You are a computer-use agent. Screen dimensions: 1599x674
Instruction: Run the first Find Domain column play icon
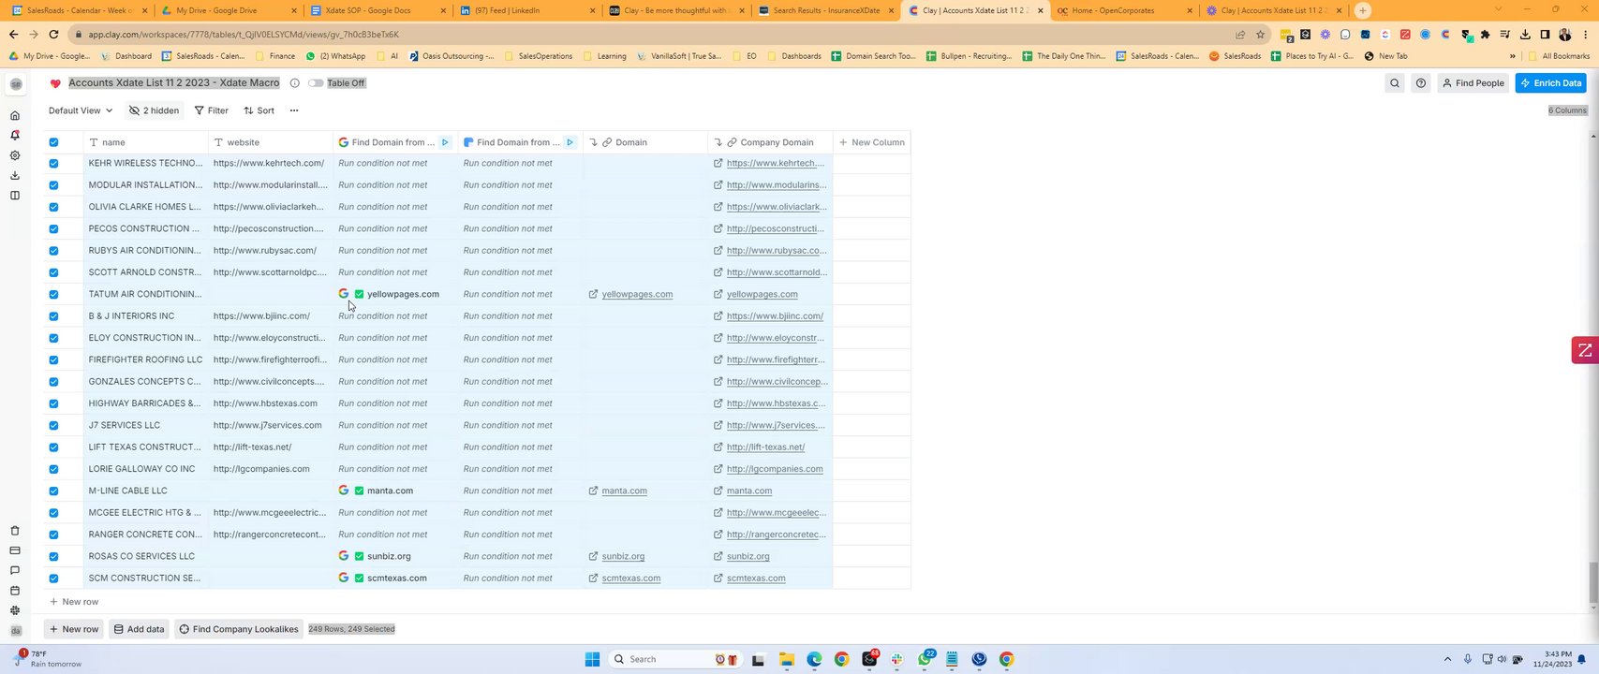coord(445,142)
